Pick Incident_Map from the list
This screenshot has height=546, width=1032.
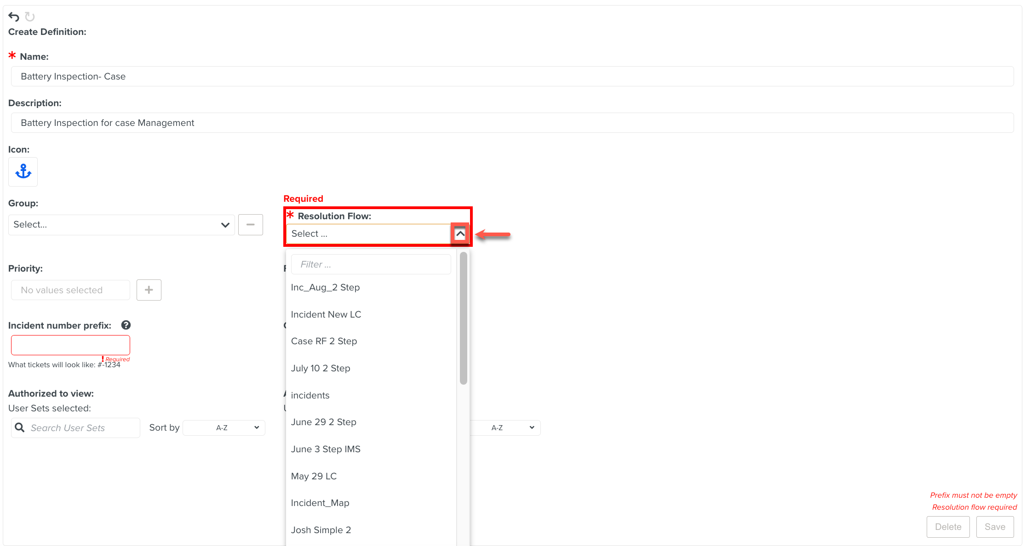320,503
